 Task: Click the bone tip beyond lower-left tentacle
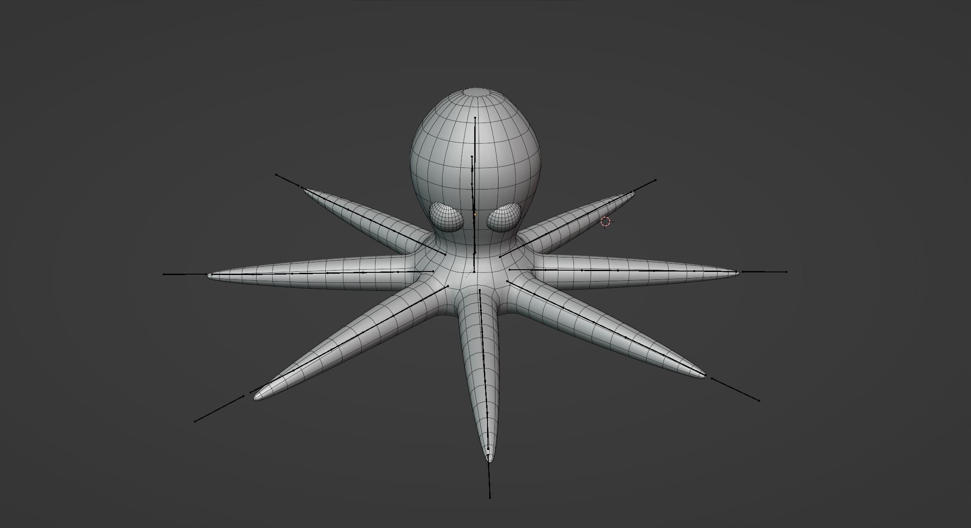[x=195, y=421]
